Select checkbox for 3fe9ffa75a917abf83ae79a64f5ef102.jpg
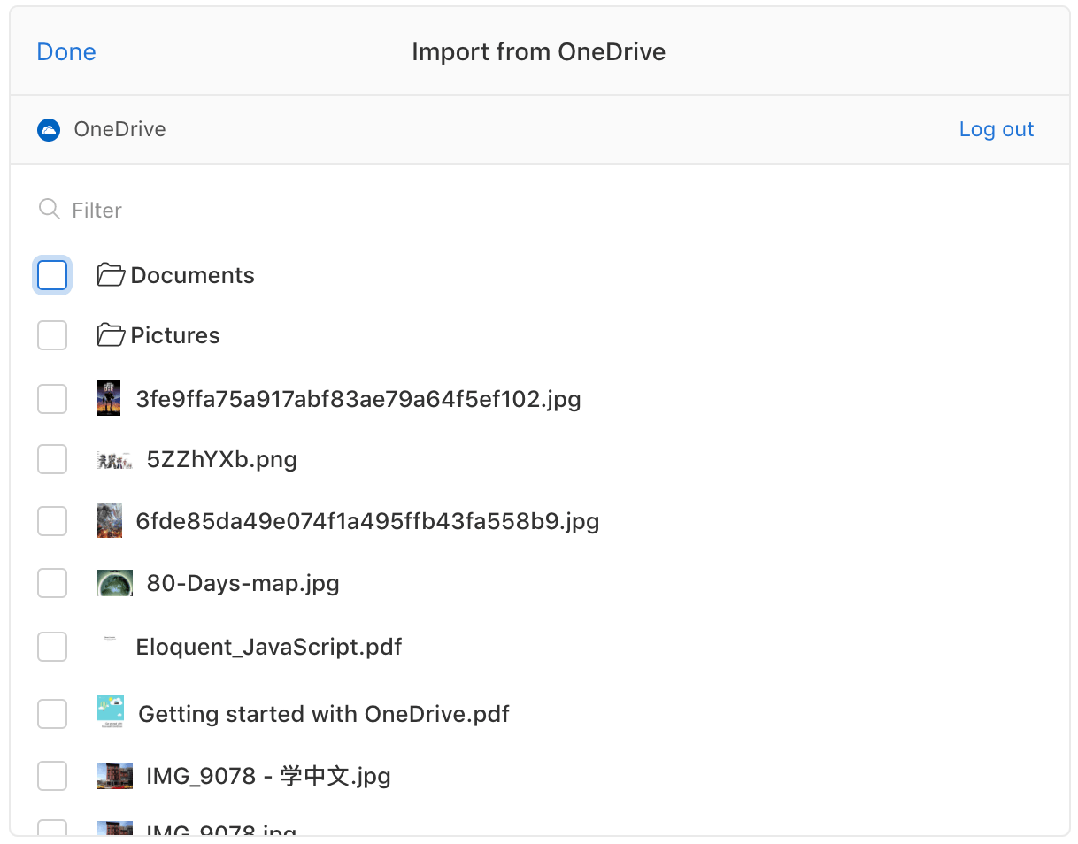This screenshot has width=1078, height=844. [52, 398]
